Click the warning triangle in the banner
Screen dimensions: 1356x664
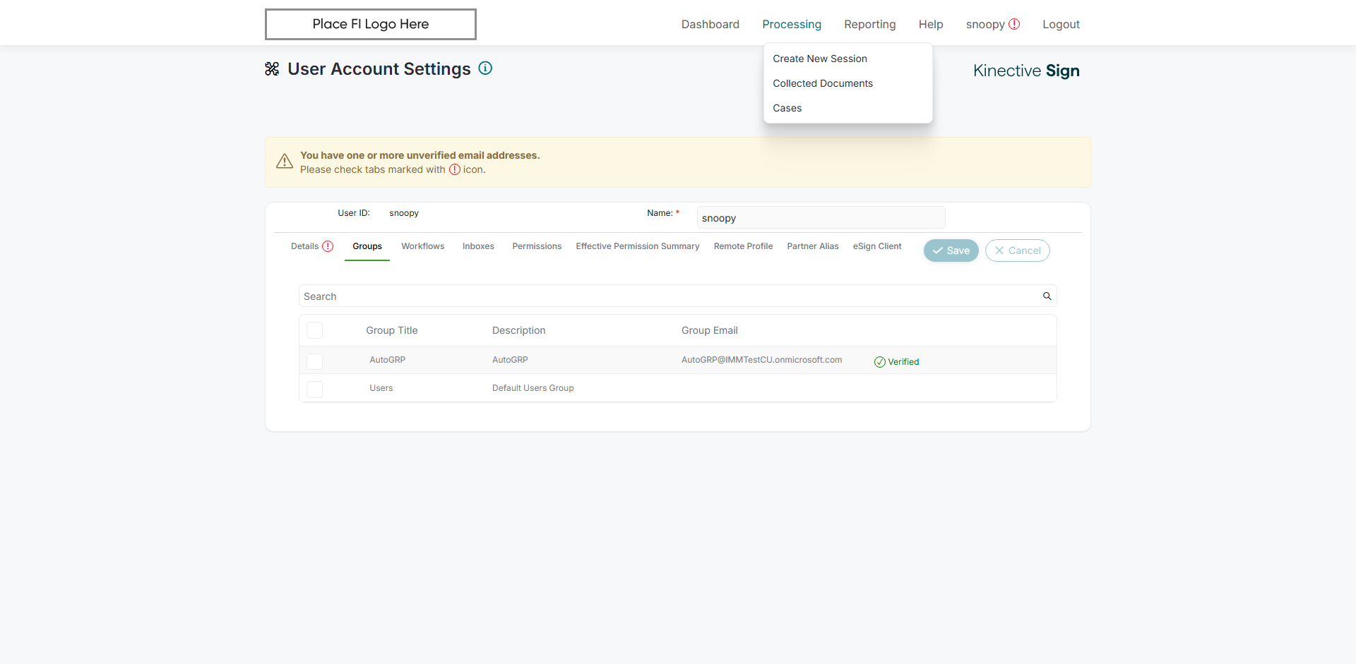(285, 162)
